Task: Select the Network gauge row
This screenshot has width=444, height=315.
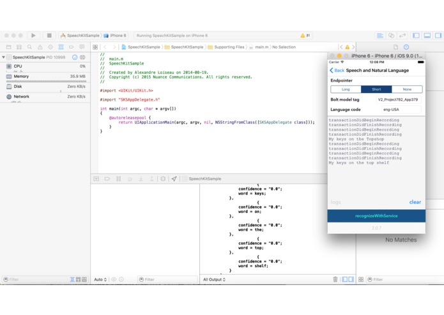Action: point(45,97)
